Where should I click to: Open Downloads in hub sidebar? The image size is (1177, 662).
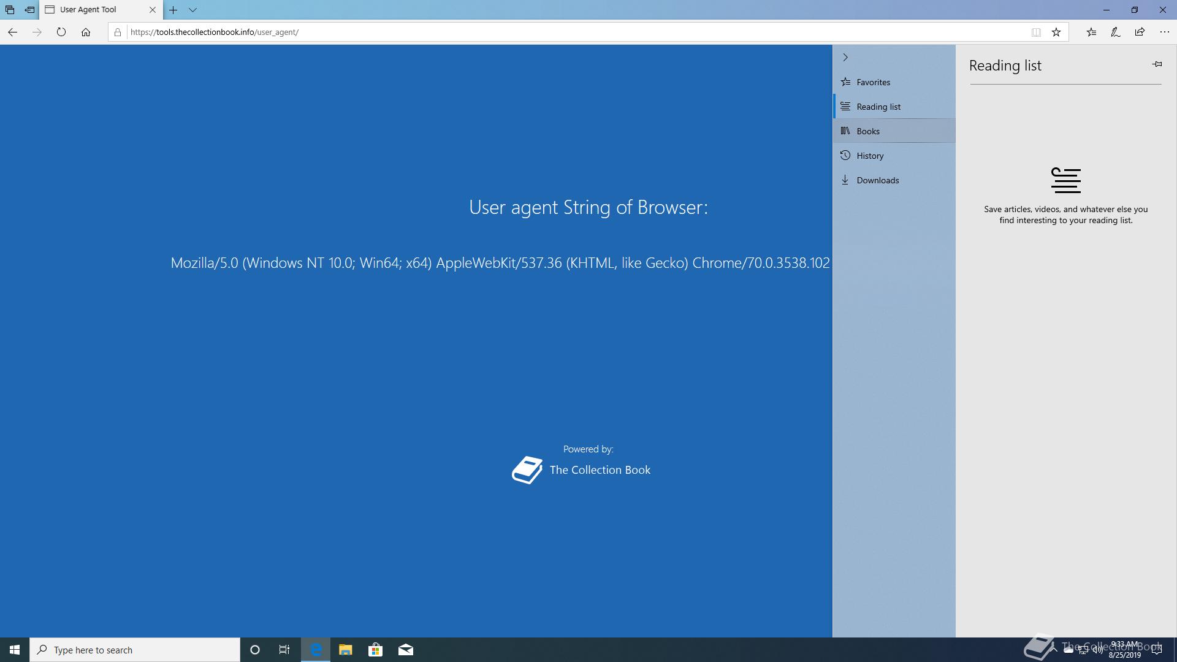pos(877,180)
